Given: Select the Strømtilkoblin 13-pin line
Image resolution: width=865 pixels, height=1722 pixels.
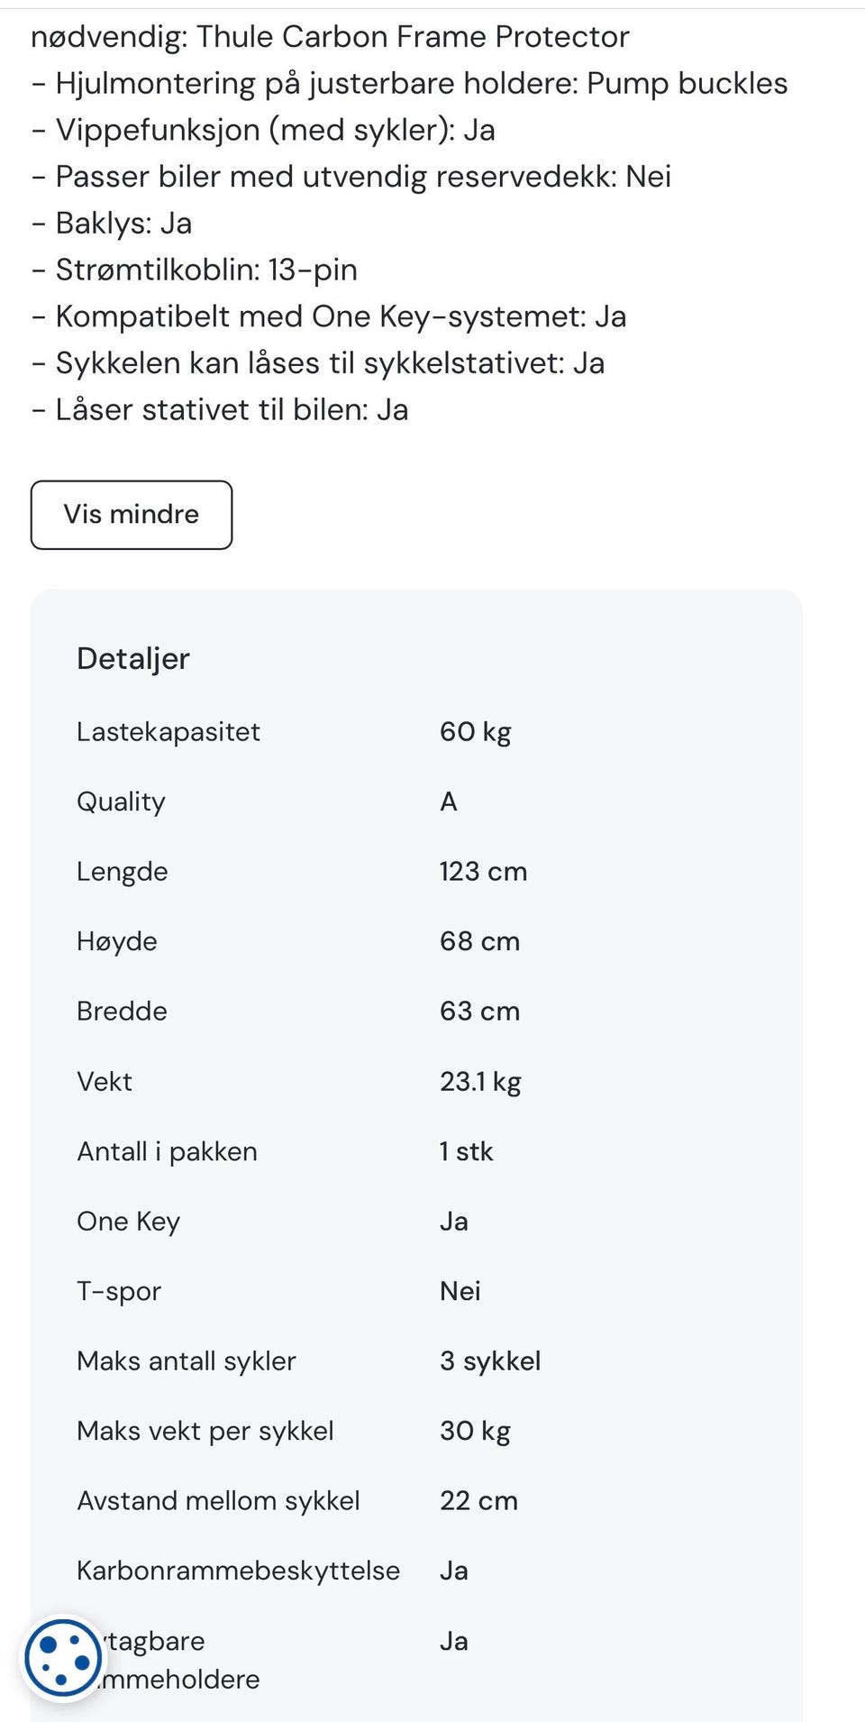Looking at the screenshot, I should (x=206, y=270).
